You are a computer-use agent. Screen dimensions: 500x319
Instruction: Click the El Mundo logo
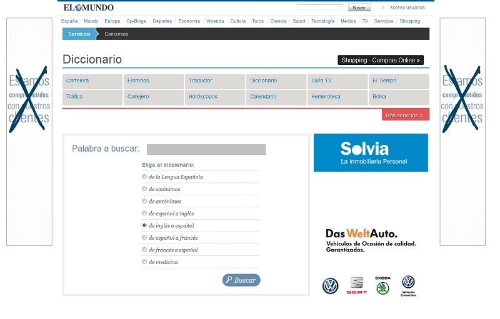coord(88,7)
